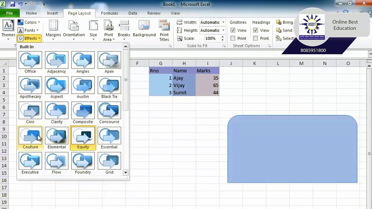
Task: Apply the Clarity effect
Action: pos(57,113)
